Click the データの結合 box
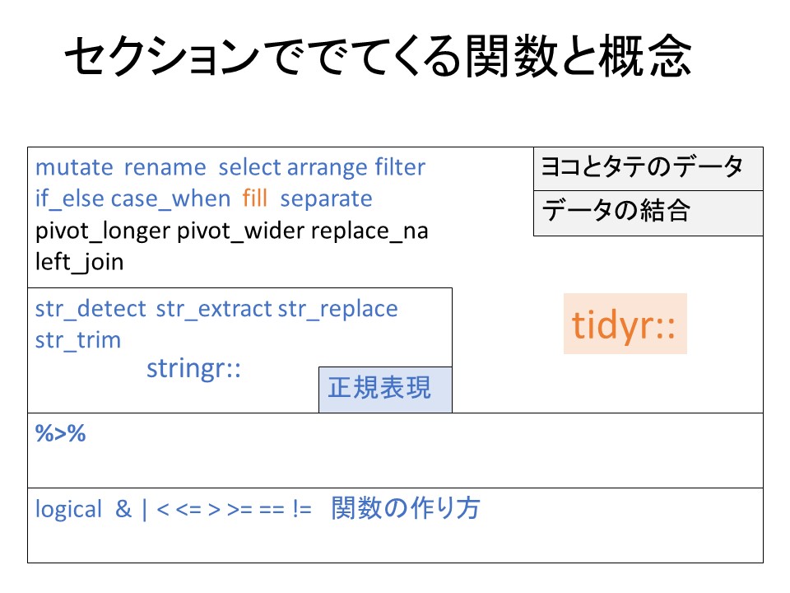Screen dimensions: 790x593 click(x=648, y=212)
